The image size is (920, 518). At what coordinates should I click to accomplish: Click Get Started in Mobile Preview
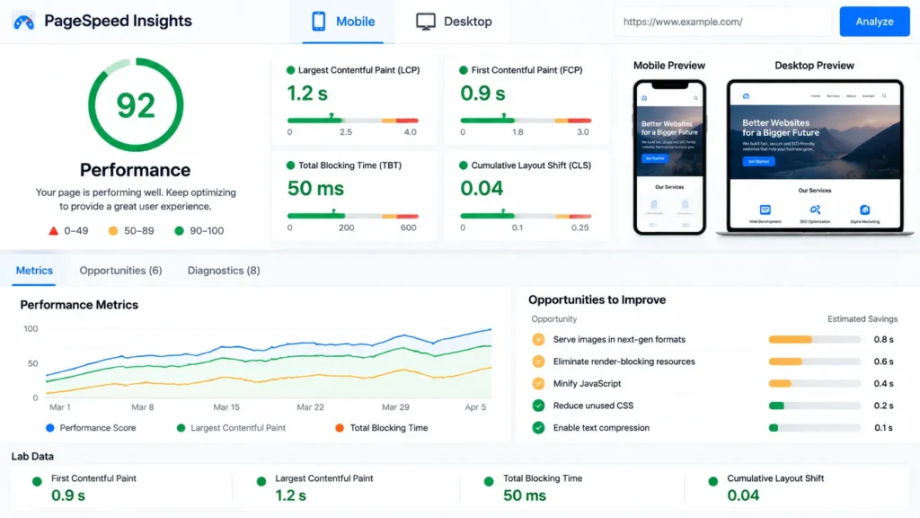654,158
